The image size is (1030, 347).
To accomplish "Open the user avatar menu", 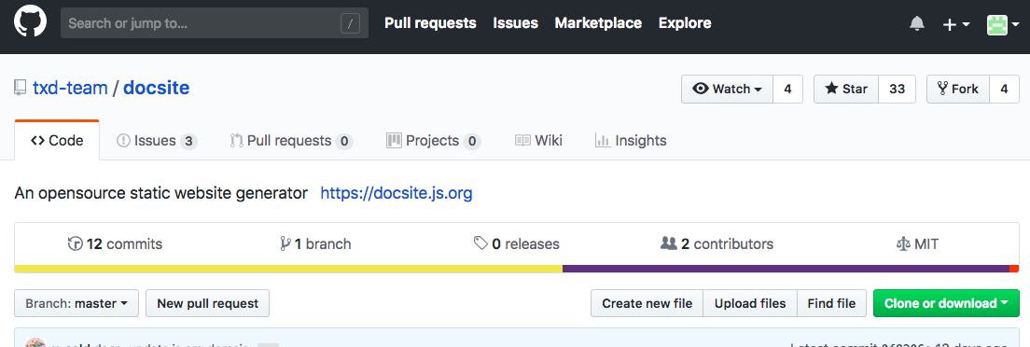I will click(x=1003, y=24).
